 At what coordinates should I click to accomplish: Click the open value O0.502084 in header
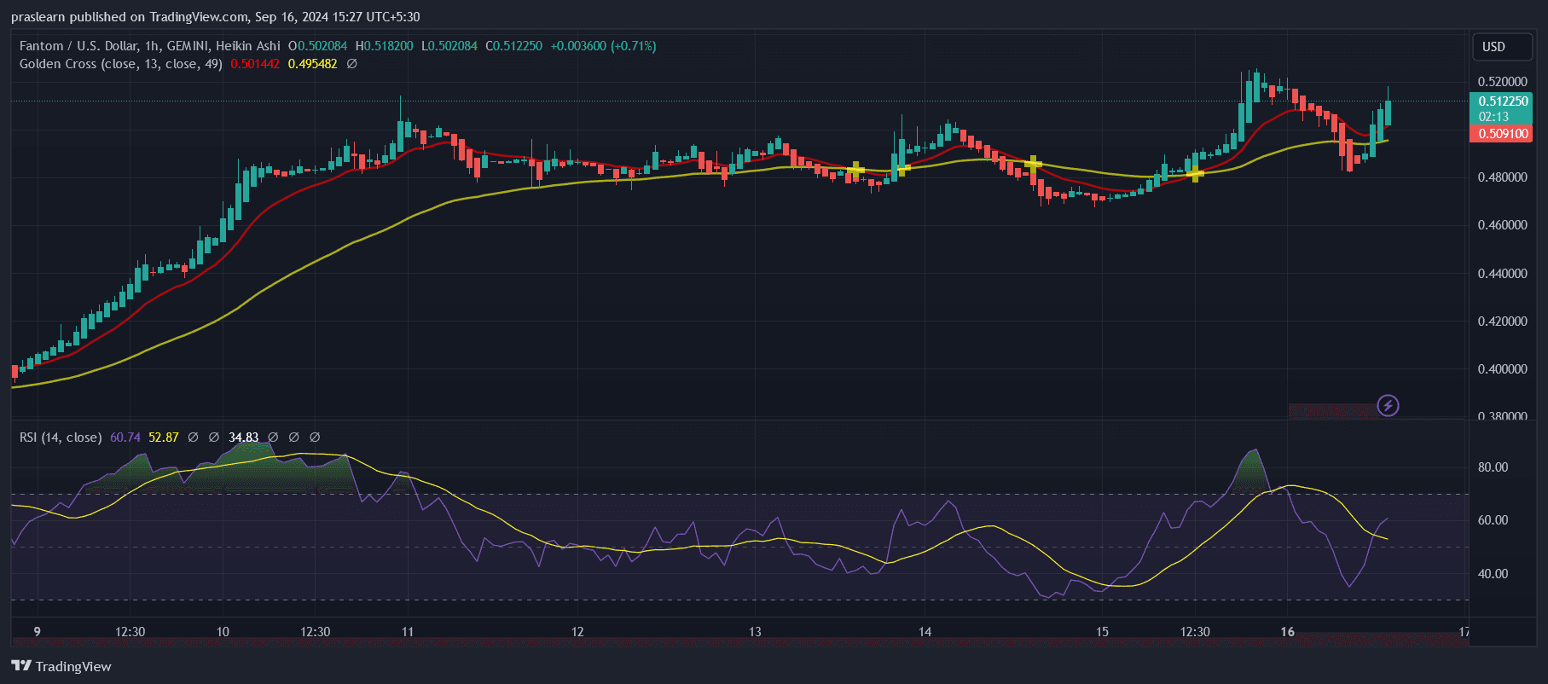[317, 46]
